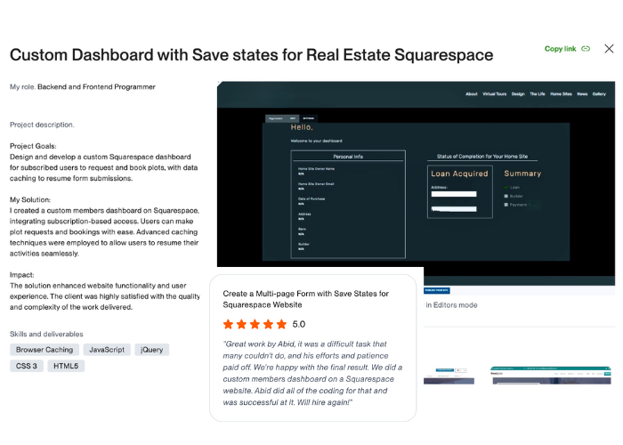Toggle the Payment checkbox in Summary

506,205
